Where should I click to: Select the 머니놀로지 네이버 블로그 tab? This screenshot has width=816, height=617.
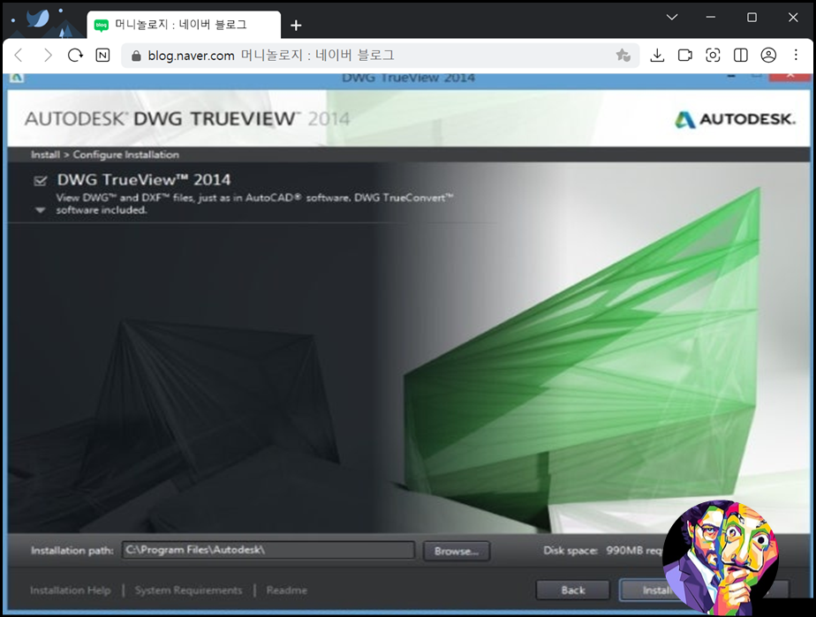click(x=184, y=25)
